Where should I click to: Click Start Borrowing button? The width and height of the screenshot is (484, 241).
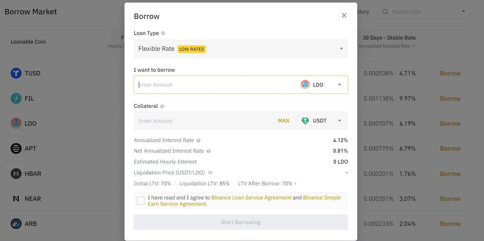coord(241,222)
